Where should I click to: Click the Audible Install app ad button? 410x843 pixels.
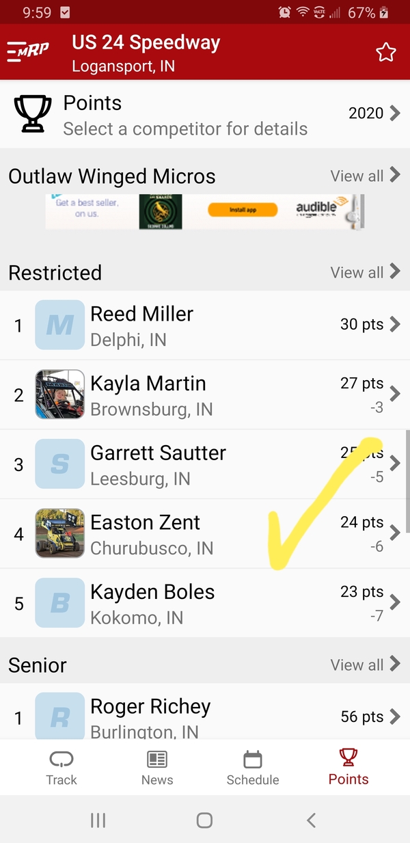243,210
